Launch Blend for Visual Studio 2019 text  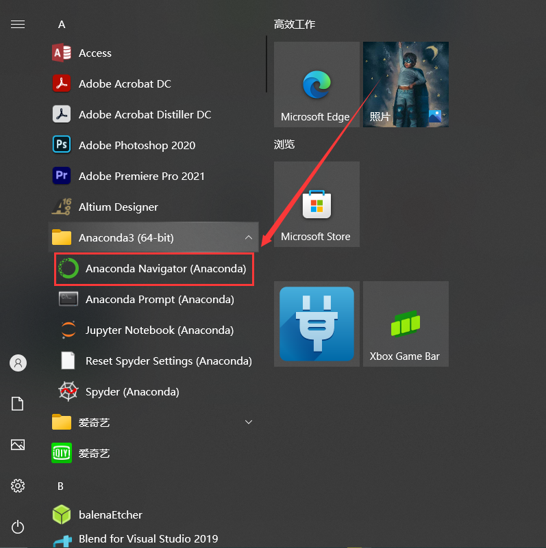coord(149,538)
